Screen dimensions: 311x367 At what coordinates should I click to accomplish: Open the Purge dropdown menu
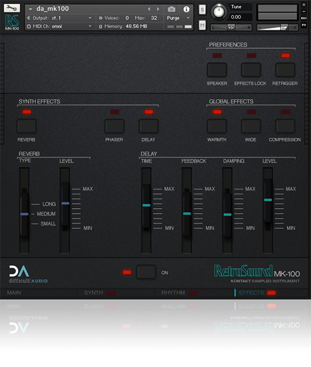click(179, 18)
